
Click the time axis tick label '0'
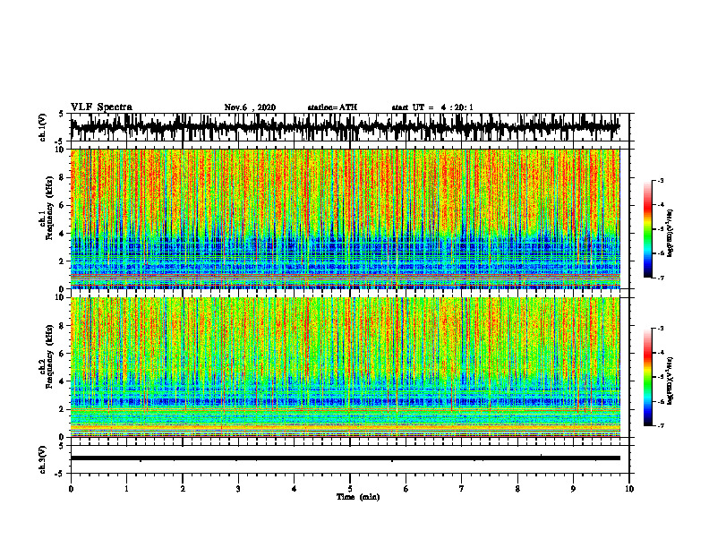(71, 489)
